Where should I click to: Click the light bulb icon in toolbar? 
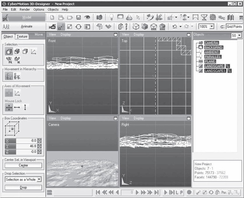[x=112, y=17]
